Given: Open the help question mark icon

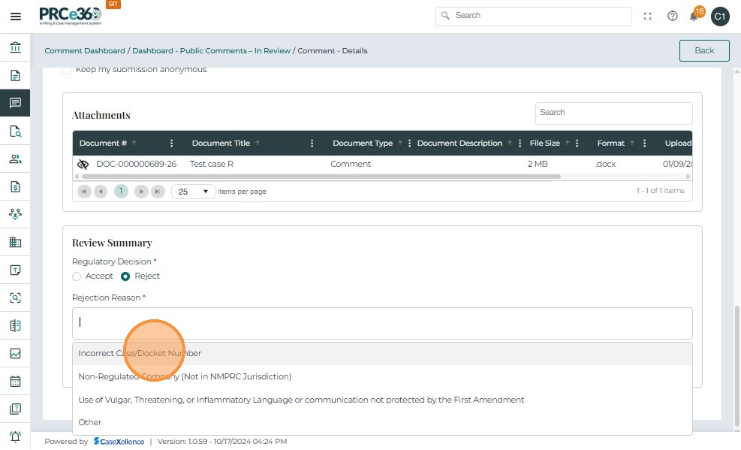Looking at the screenshot, I should click(673, 16).
